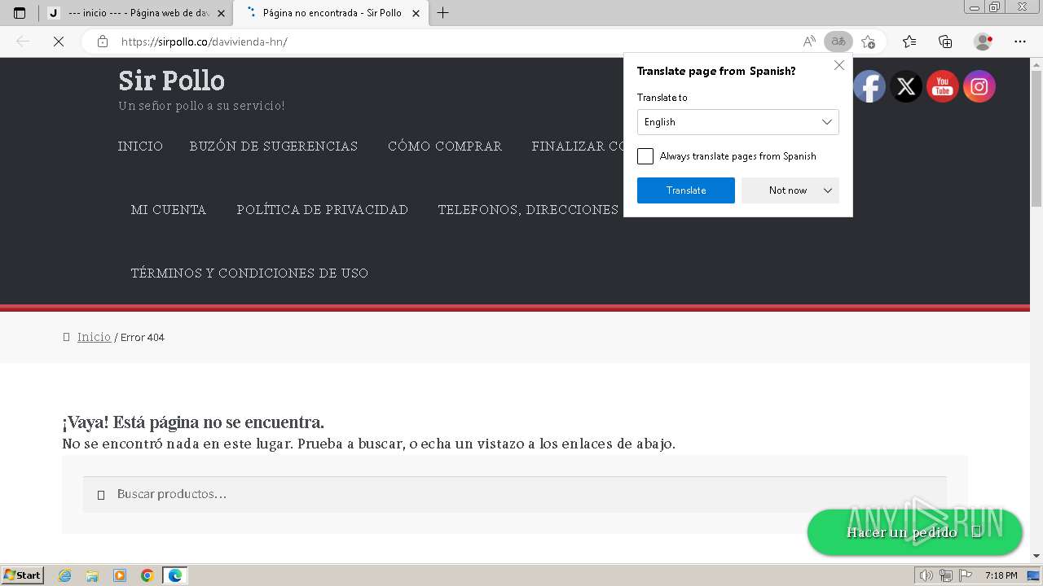
Task: Click the Read aloud icon in address bar
Action: 809,42
